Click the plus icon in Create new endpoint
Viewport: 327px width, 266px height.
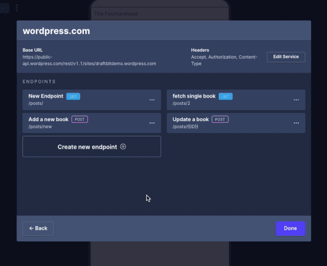(123, 147)
